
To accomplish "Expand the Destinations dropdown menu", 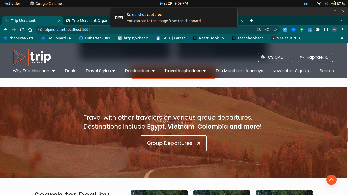I will click(x=140, y=71).
